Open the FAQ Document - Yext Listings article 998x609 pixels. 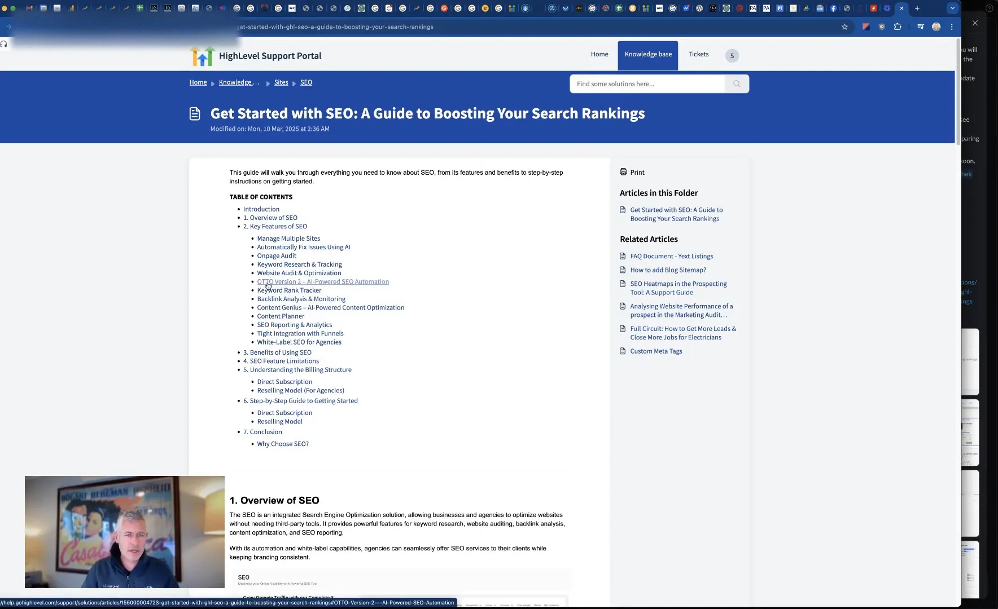click(x=671, y=256)
